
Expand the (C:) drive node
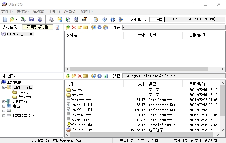point(4,111)
